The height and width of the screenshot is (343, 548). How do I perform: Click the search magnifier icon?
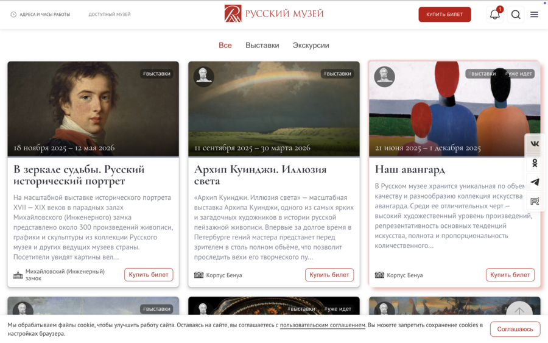516,15
